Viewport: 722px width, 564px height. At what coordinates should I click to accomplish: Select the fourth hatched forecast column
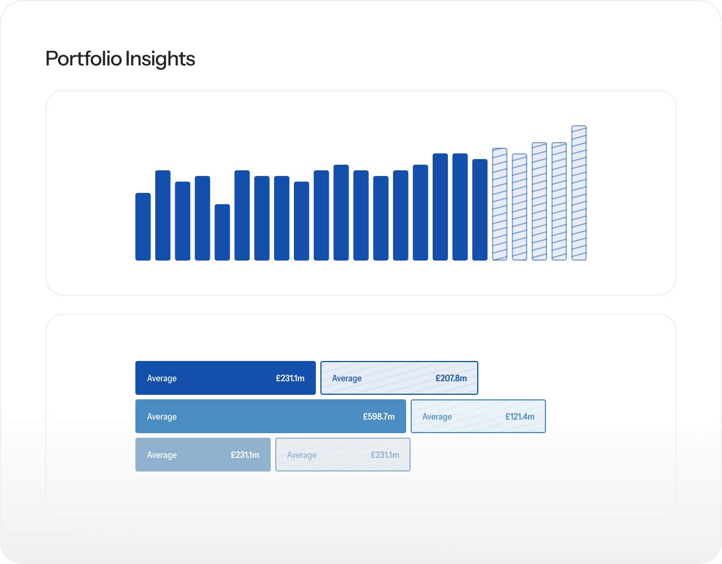(559, 201)
